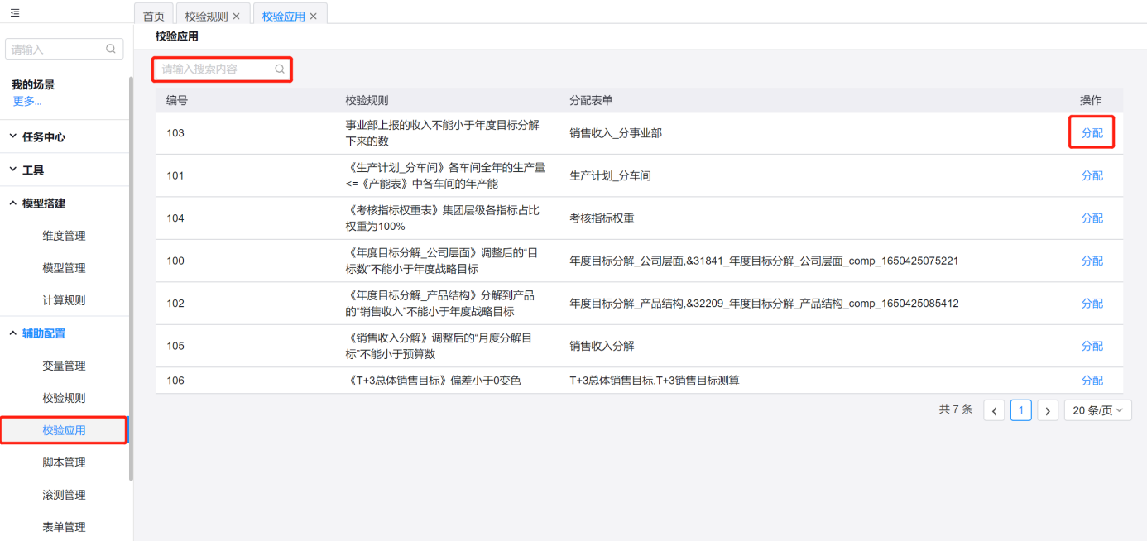The height and width of the screenshot is (541, 1147).
Task: Focus the 请输入搜索内容 search field
Action: (215, 69)
